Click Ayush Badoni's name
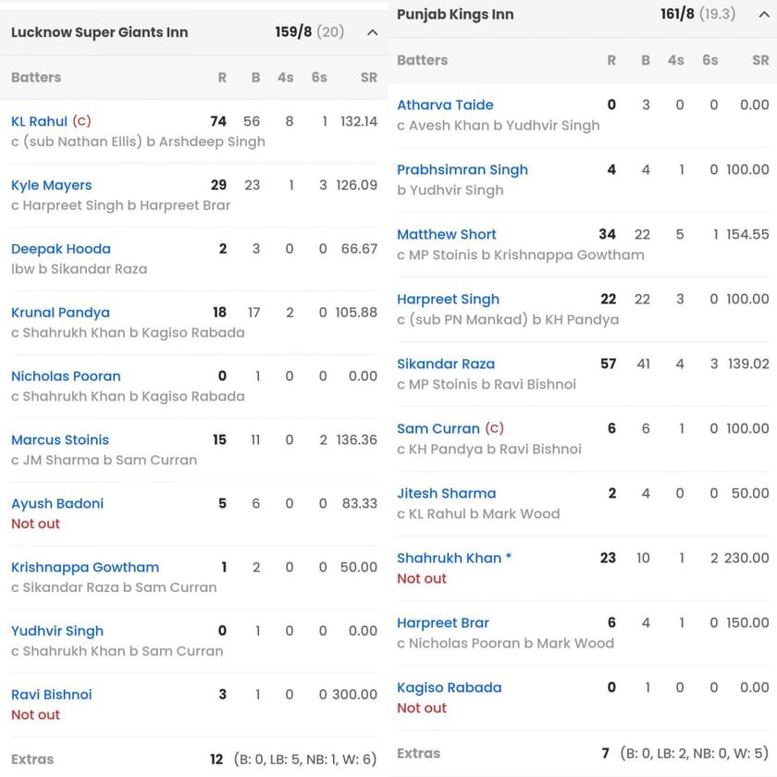The image size is (777, 777). [x=56, y=503]
